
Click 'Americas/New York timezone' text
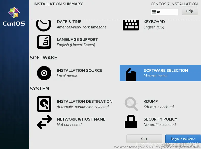[82, 27]
